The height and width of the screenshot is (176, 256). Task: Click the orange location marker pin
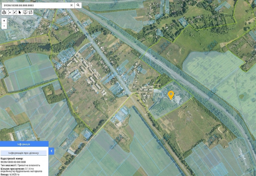[x=171, y=95]
